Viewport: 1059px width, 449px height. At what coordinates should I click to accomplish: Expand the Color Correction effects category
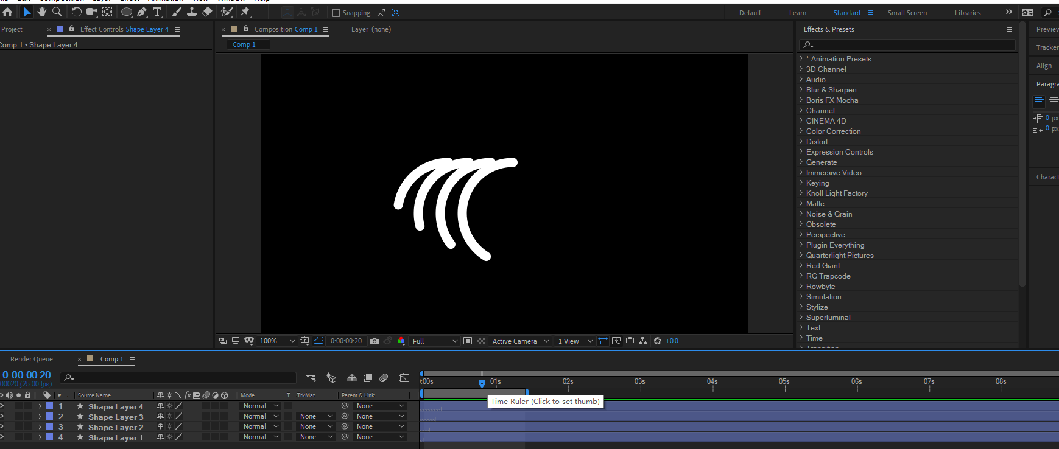click(x=833, y=131)
